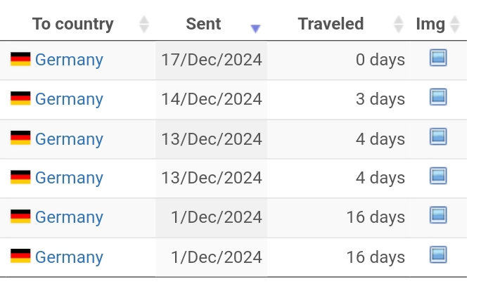Toggle the Sent column sort arrow
Screen dimensions: 488x291
(255, 29)
